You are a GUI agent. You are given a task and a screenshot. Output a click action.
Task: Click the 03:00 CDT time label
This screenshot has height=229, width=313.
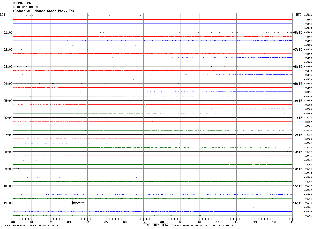pyautogui.click(x=8, y=67)
